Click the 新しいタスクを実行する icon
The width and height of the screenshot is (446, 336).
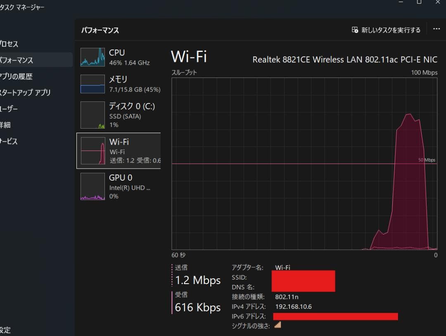point(354,30)
